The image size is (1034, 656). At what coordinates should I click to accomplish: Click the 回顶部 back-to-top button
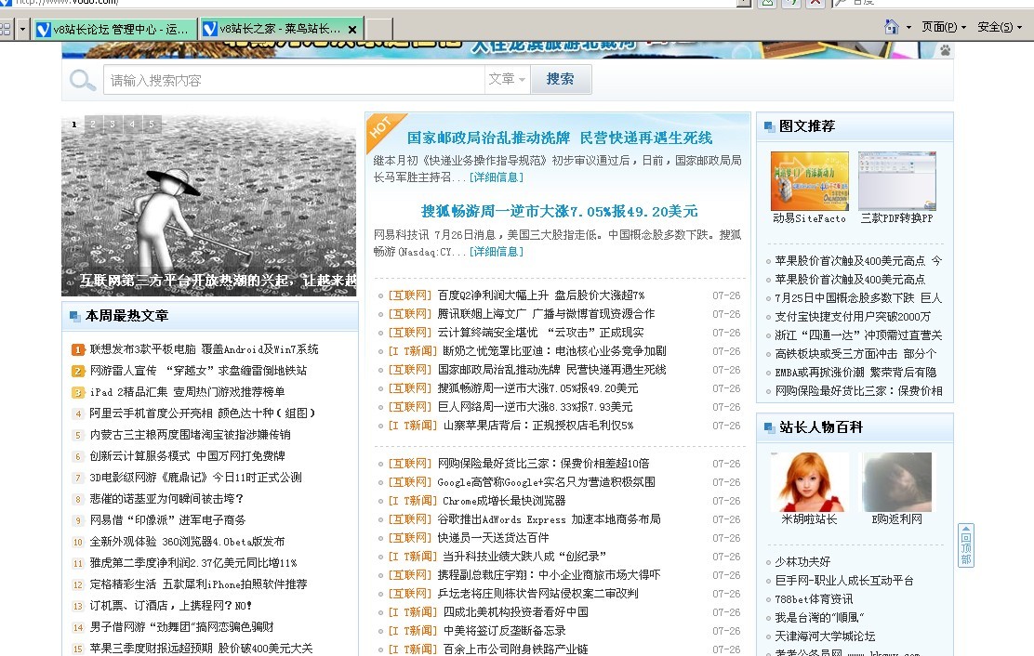pyautogui.click(x=965, y=545)
